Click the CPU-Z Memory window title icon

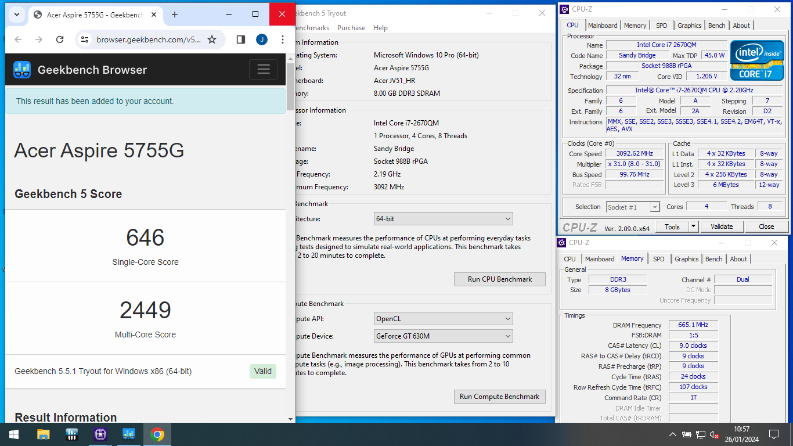coord(562,243)
